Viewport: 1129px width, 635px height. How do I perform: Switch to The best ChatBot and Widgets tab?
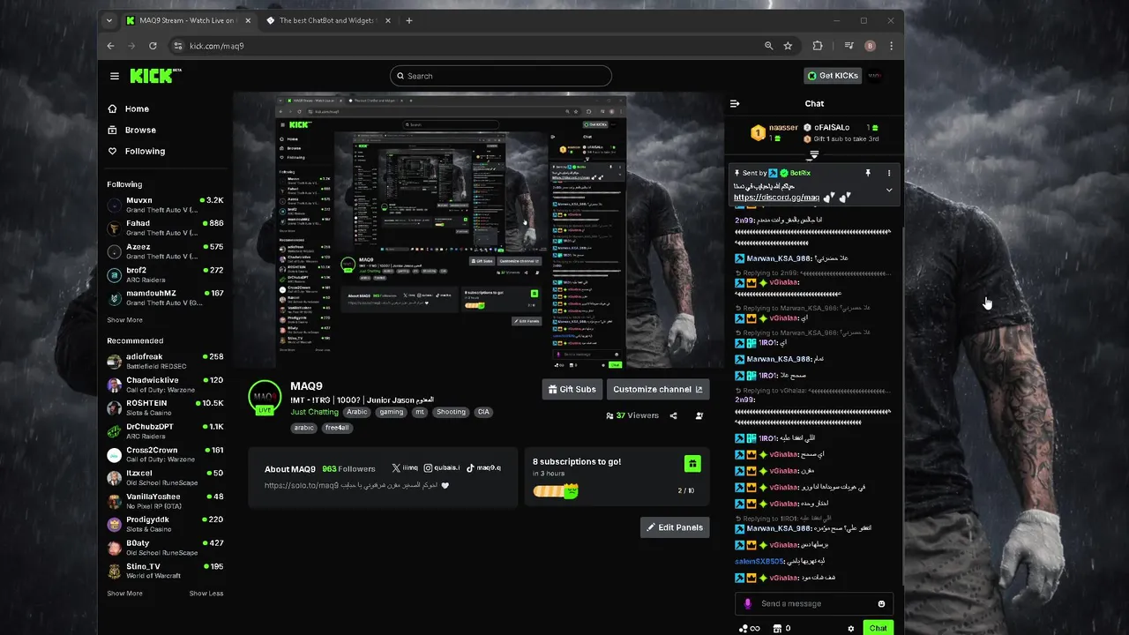tap(328, 20)
